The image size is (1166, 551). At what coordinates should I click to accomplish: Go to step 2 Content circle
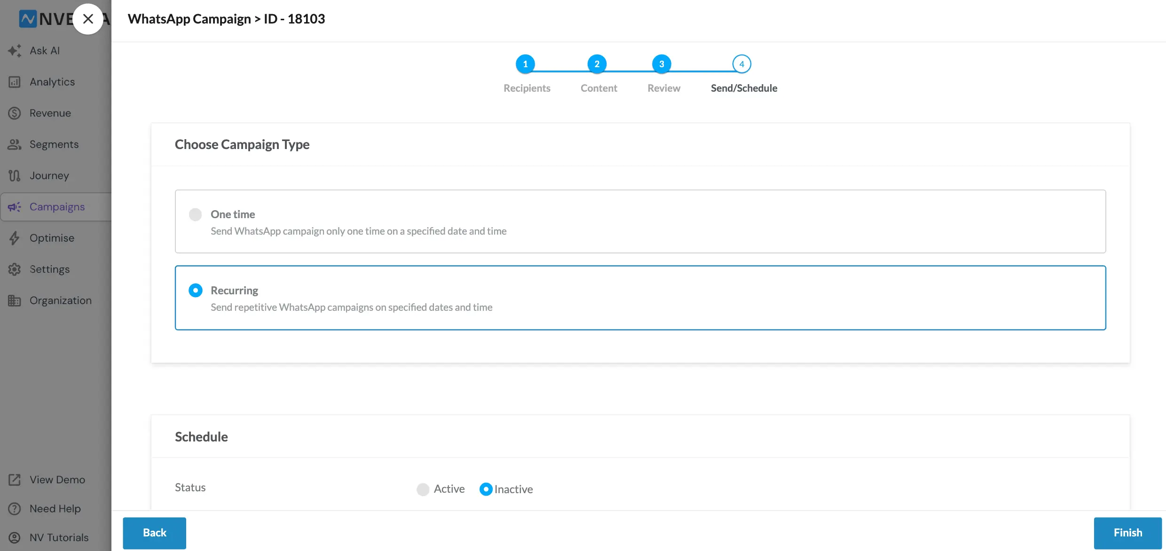[597, 64]
